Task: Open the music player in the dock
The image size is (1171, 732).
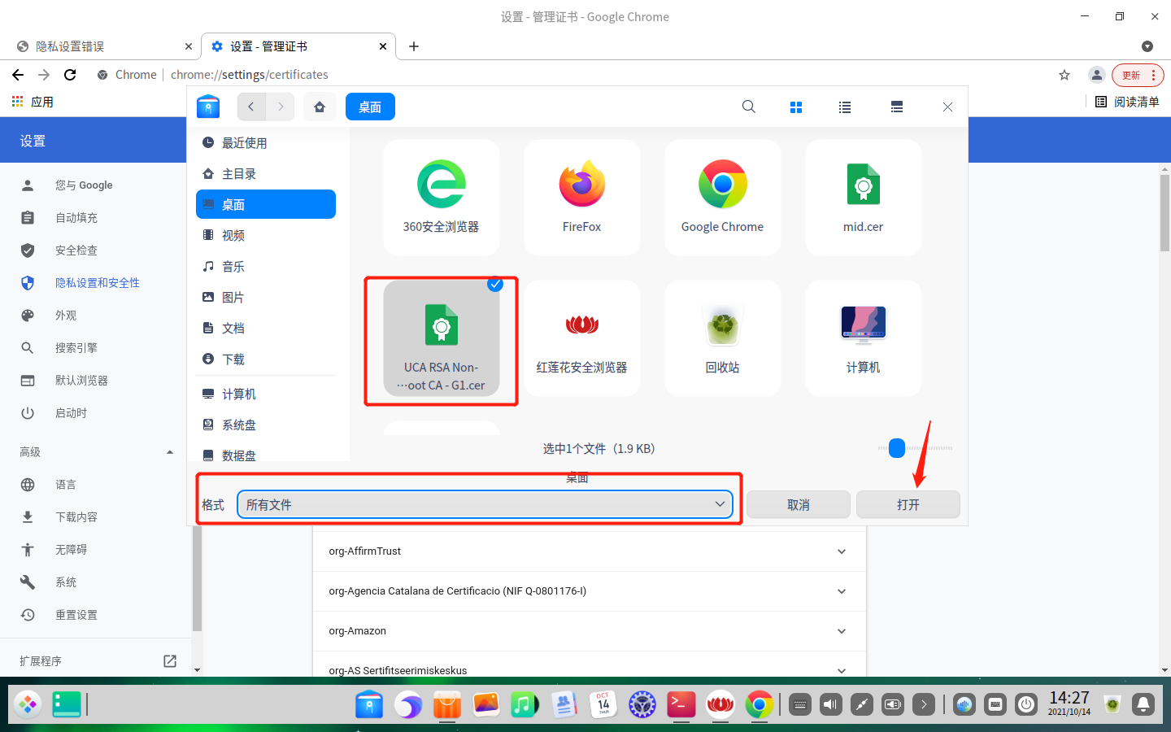Action: [x=525, y=704]
